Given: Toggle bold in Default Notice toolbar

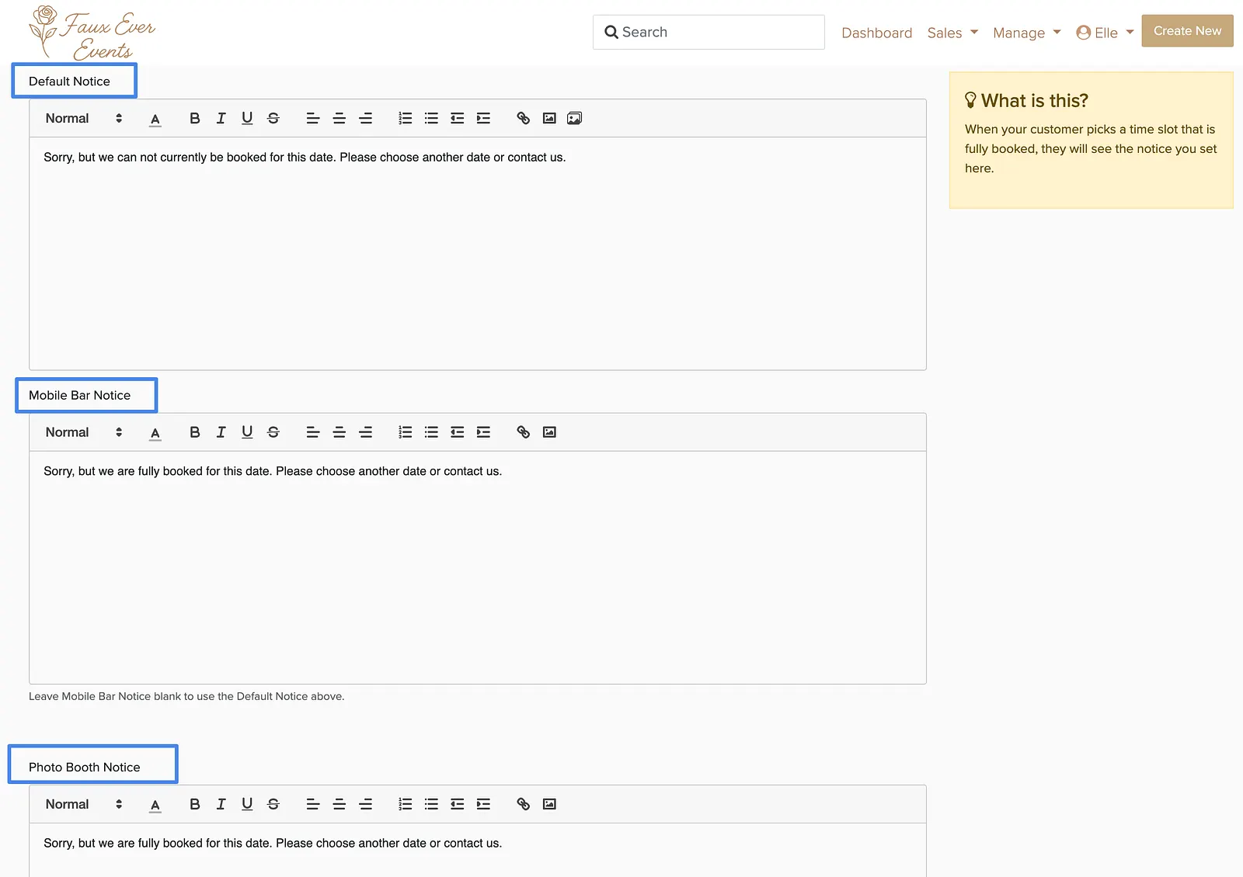Looking at the screenshot, I should click(195, 118).
